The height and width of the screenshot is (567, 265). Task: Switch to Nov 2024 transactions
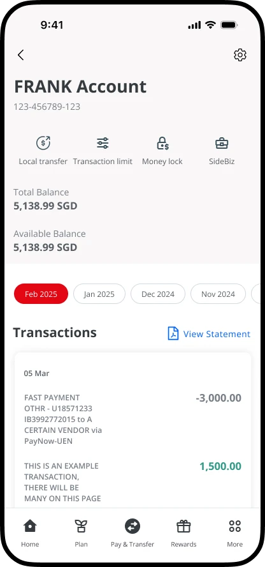(218, 294)
